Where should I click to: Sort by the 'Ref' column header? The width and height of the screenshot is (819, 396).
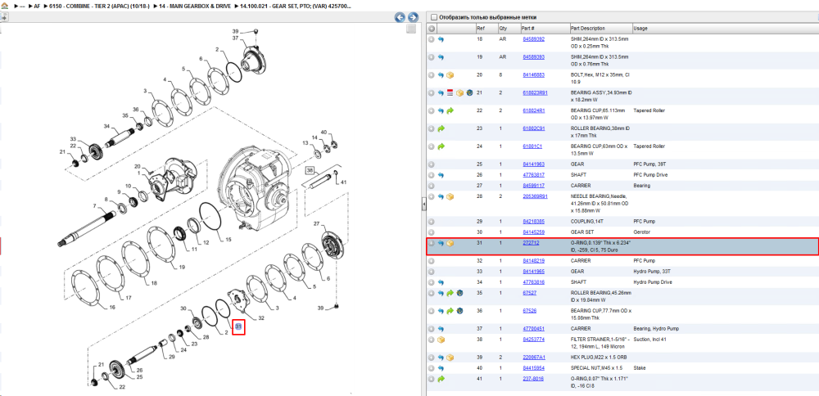481,28
